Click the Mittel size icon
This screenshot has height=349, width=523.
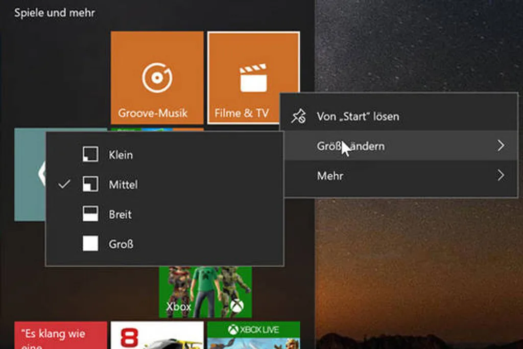(90, 184)
